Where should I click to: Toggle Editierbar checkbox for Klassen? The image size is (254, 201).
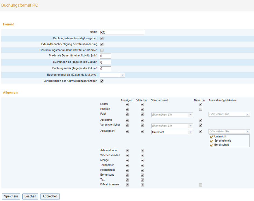(142, 109)
